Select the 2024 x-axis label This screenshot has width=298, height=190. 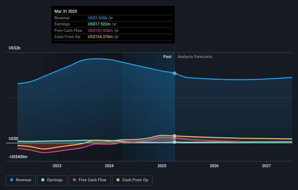coord(109,166)
